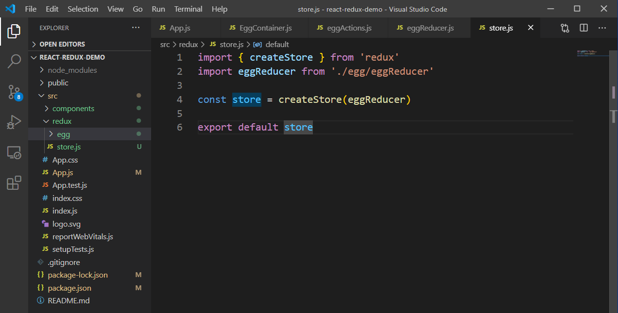
Task: Click the package-lock.json braces icon
Action: tap(41, 275)
